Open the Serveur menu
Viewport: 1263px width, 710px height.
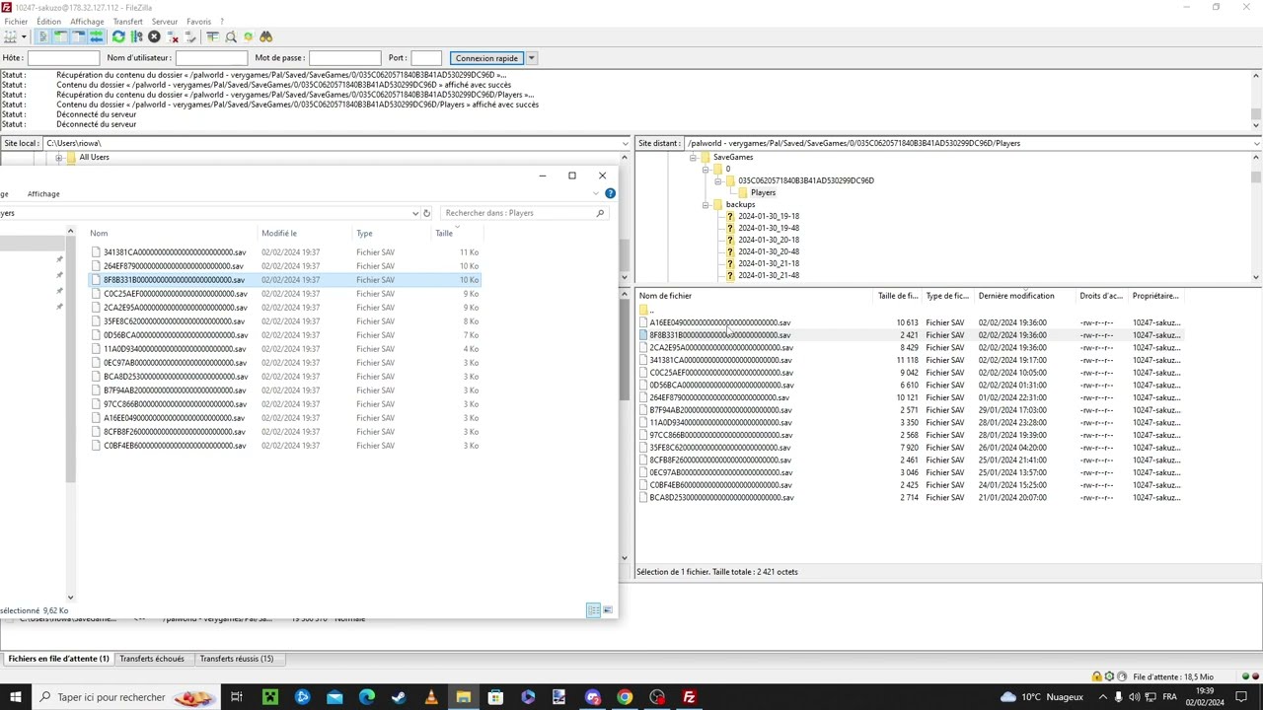[x=165, y=22]
